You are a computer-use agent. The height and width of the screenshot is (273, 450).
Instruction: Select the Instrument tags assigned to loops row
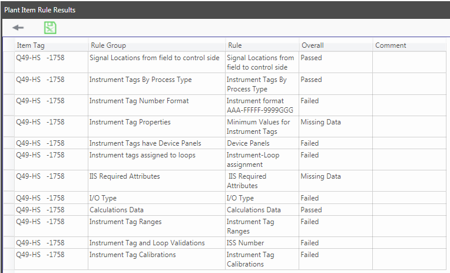coord(142,155)
